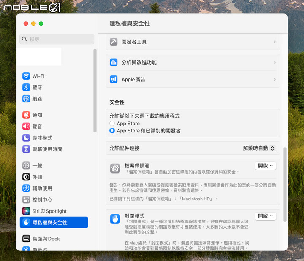Click the magnifier icon in search field

pyautogui.click(x=24, y=39)
